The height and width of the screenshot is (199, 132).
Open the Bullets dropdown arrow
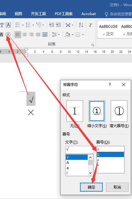[23, 25]
